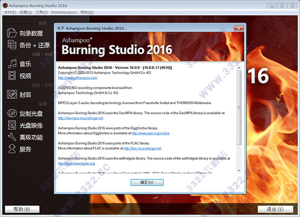This screenshot has height=217, width=300.
Task: Select the 备份 + 还原 label
Action: coord(34,45)
